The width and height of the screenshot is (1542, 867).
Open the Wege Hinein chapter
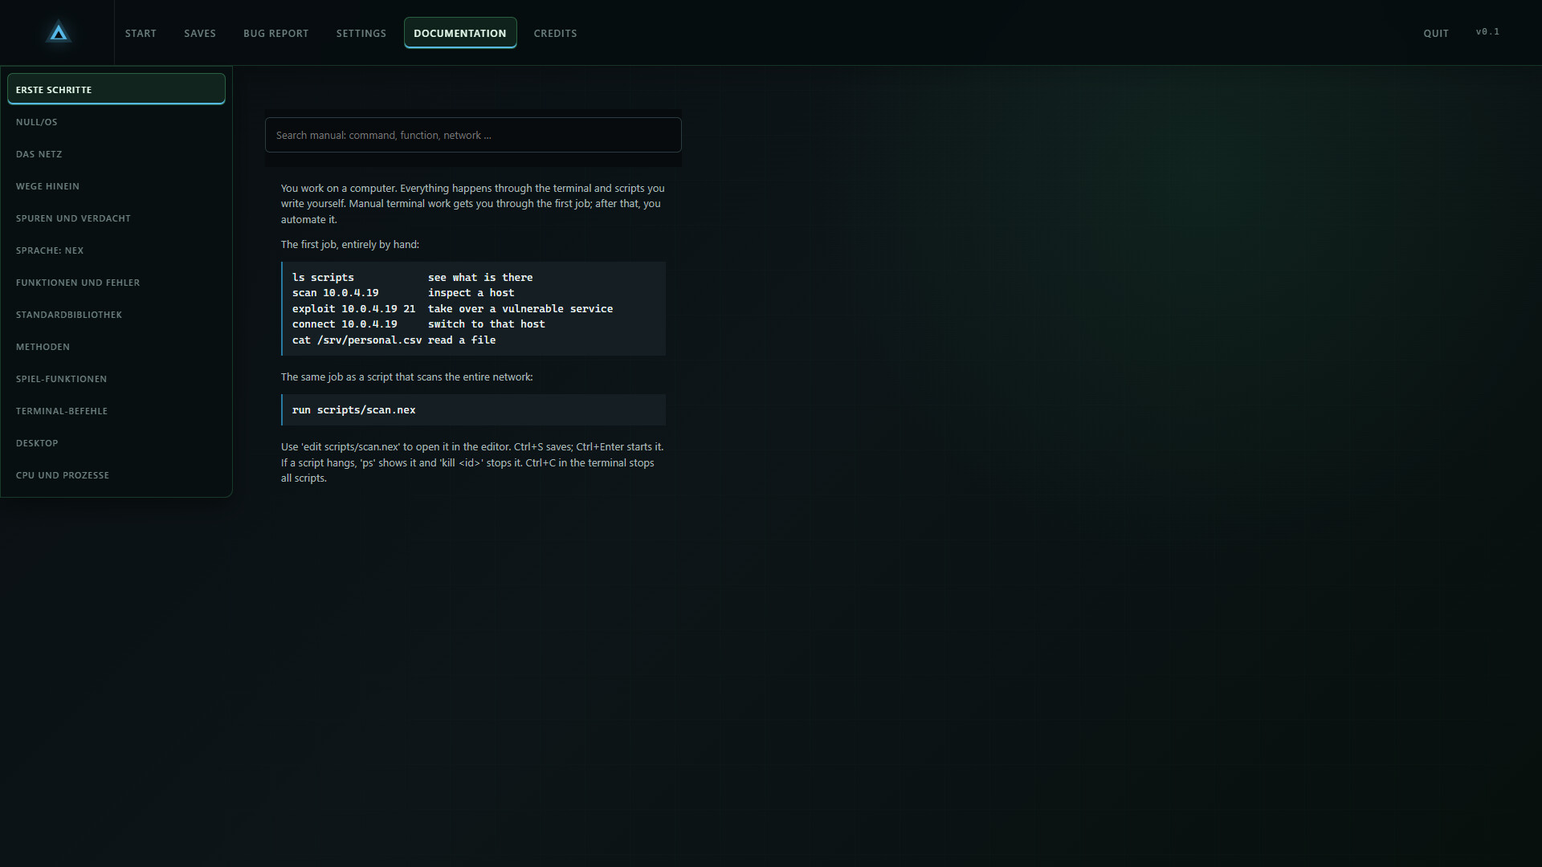(116, 186)
